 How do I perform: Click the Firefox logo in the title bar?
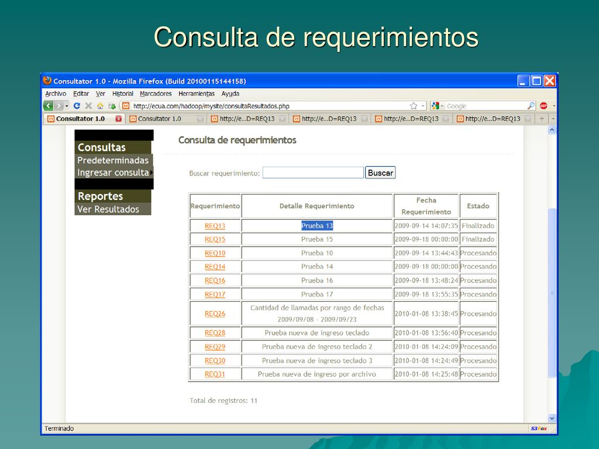pos(47,81)
